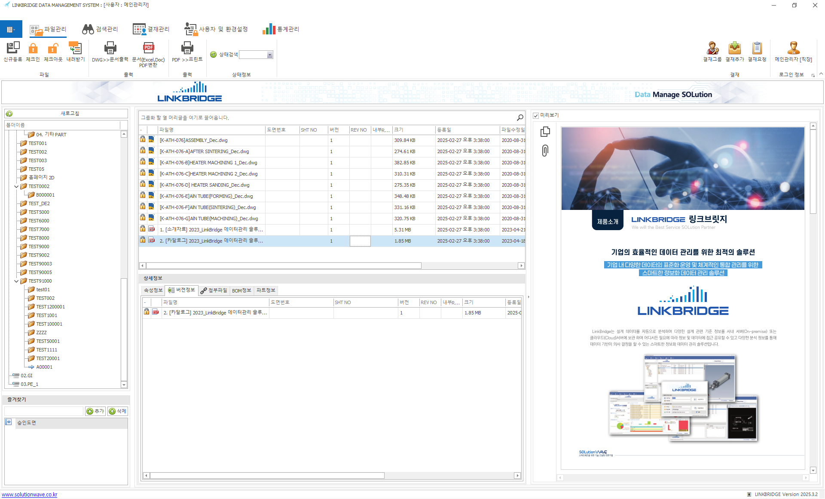825x499 pixels.
Task: Collapse the ribbon with the chevron
Action: click(x=821, y=74)
